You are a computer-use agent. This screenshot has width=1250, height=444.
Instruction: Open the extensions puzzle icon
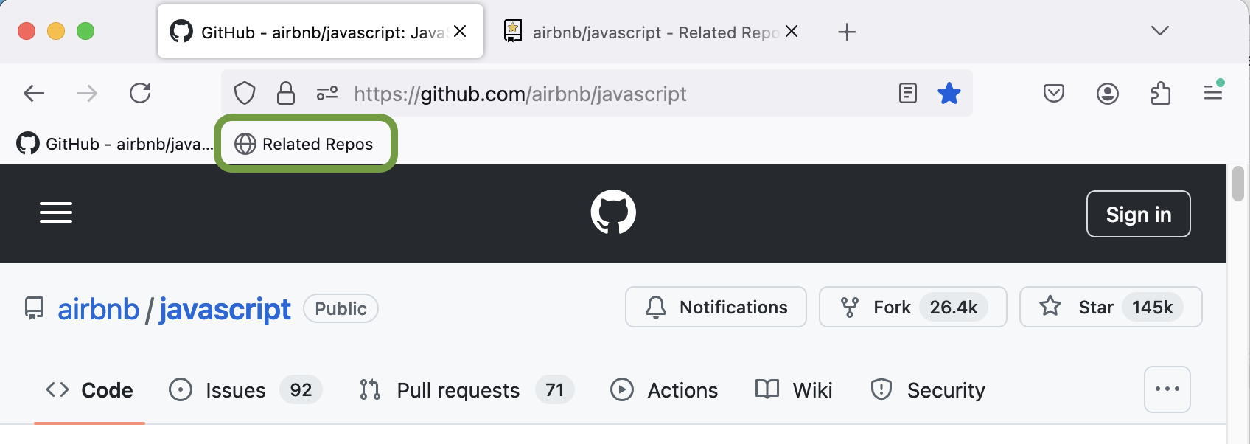(1160, 93)
